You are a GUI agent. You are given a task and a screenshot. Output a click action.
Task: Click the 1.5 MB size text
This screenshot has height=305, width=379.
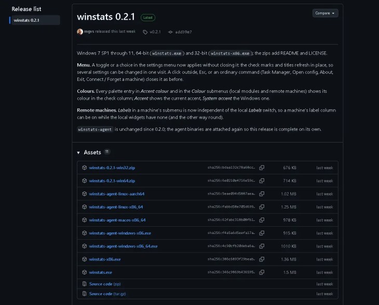[290, 272]
